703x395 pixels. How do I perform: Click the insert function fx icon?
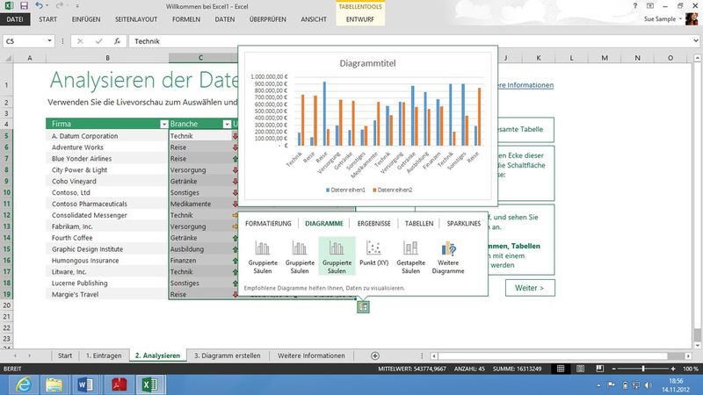[117, 41]
